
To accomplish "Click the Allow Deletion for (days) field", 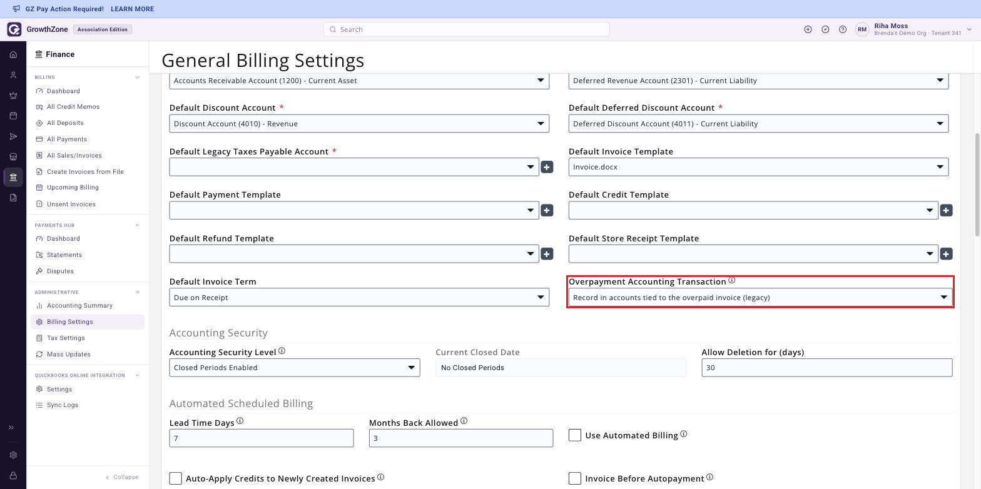I will pos(827,368).
